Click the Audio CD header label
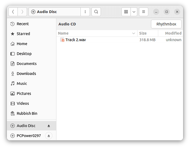This screenshot has width=190, height=148. [67, 24]
